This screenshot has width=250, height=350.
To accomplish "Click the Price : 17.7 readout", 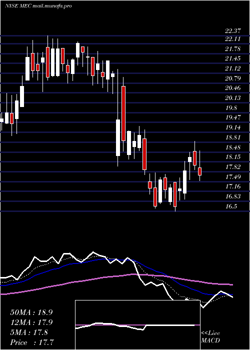I will [x=32, y=342].
